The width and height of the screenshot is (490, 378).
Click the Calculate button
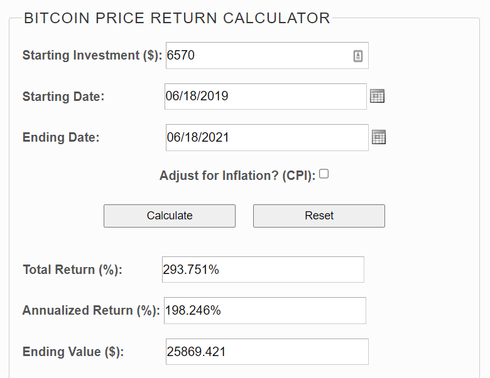[x=170, y=216]
